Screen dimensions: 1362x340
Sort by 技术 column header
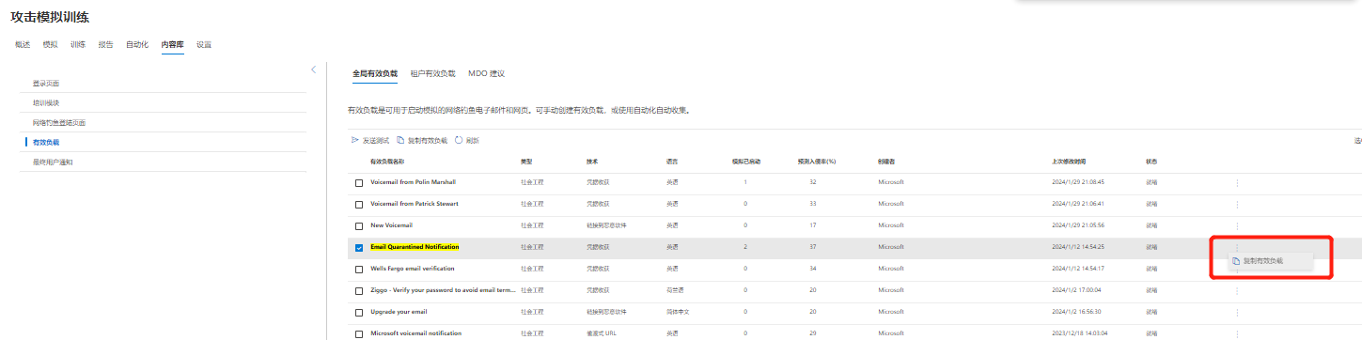(592, 162)
